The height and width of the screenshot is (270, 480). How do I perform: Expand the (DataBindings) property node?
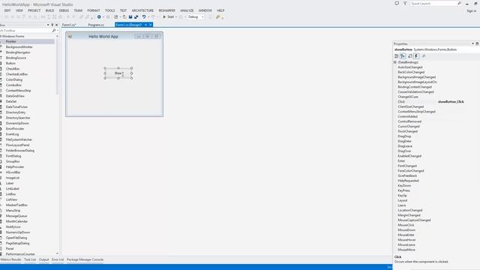pyautogui.click(x=395, y=62)
